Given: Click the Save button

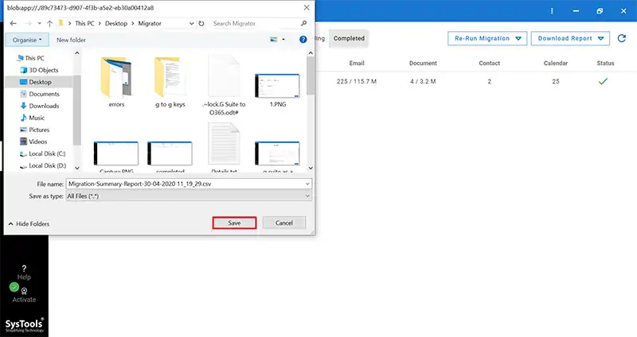Looking at the screenshot, I should click(234, 223).
